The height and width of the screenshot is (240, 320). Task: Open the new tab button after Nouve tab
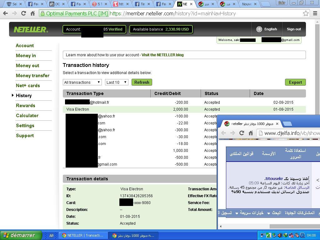coord(265,4)
